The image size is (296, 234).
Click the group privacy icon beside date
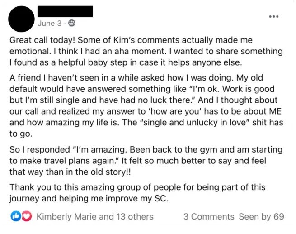pos(71,23)
